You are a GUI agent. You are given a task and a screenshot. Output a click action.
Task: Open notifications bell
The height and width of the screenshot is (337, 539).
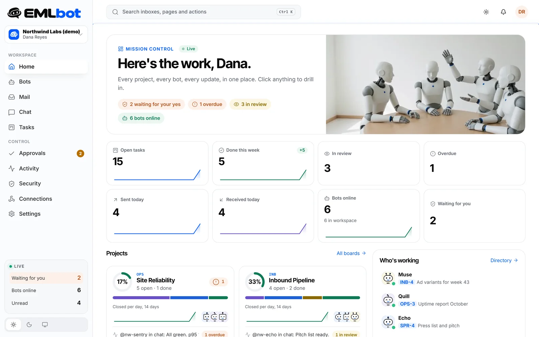point(503,12)
